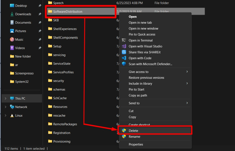Click the Visual Studio icon in context menu

tap(124, 46)
